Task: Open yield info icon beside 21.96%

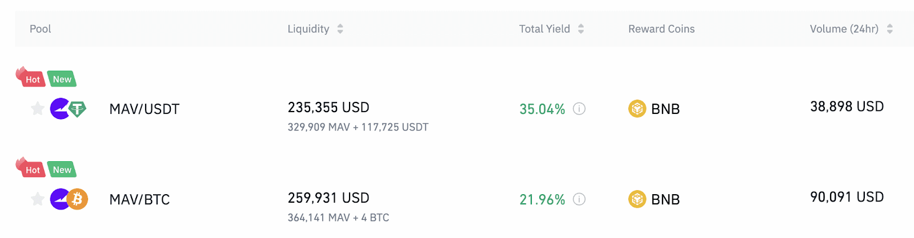Action: click(579, 199)
